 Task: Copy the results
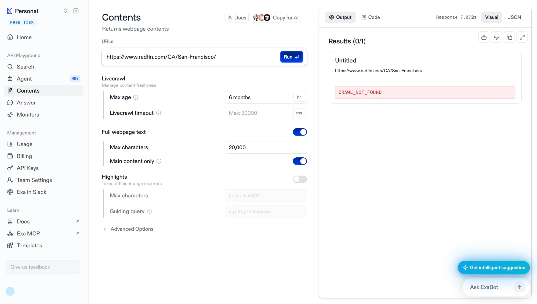click(509, 37)
